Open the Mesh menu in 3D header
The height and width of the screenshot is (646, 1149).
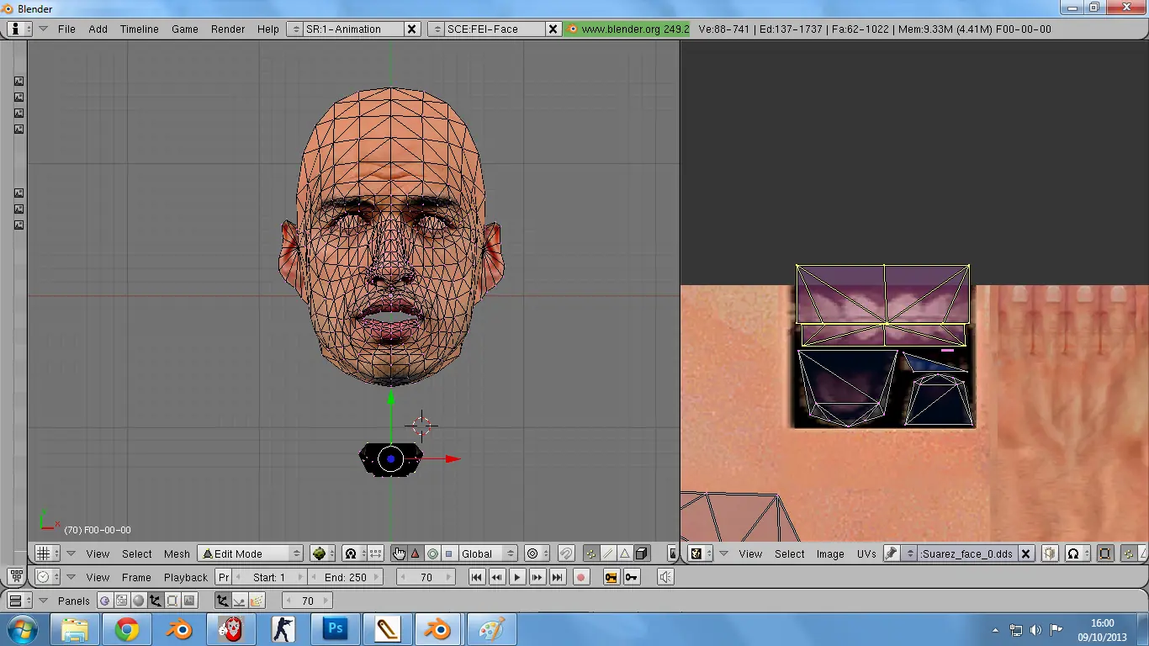tap(177, 553)
